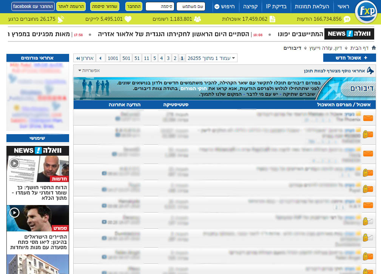Image resolution: width=381 pixels, height=274 pixels.
Task: Jump to the אחרון last page
Action: pyautogui.click(x=85, y=58)
